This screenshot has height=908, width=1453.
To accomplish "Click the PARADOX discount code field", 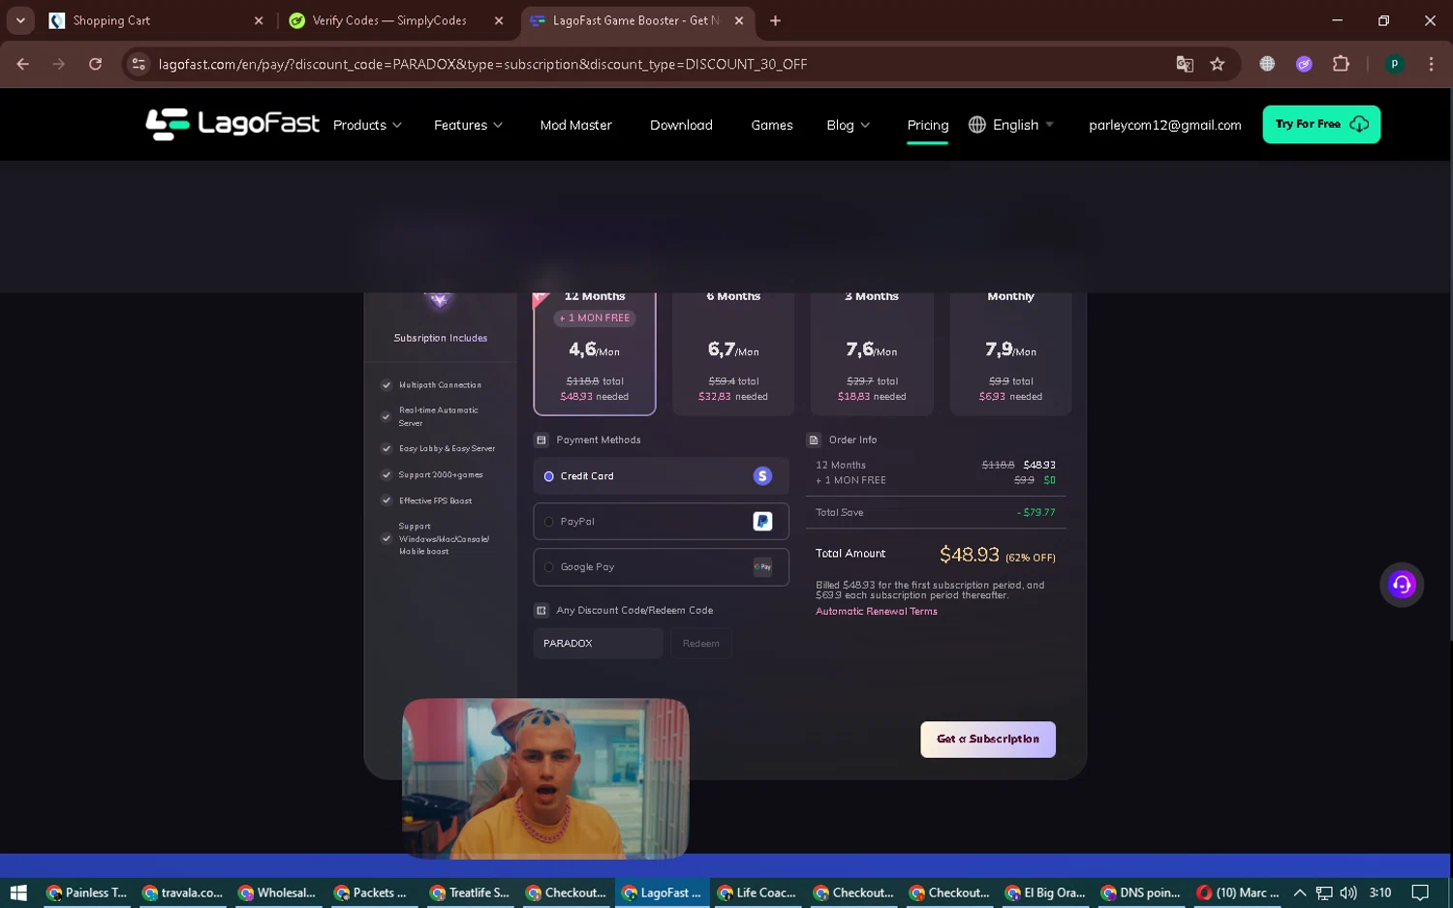I will [x=598, y=644].
